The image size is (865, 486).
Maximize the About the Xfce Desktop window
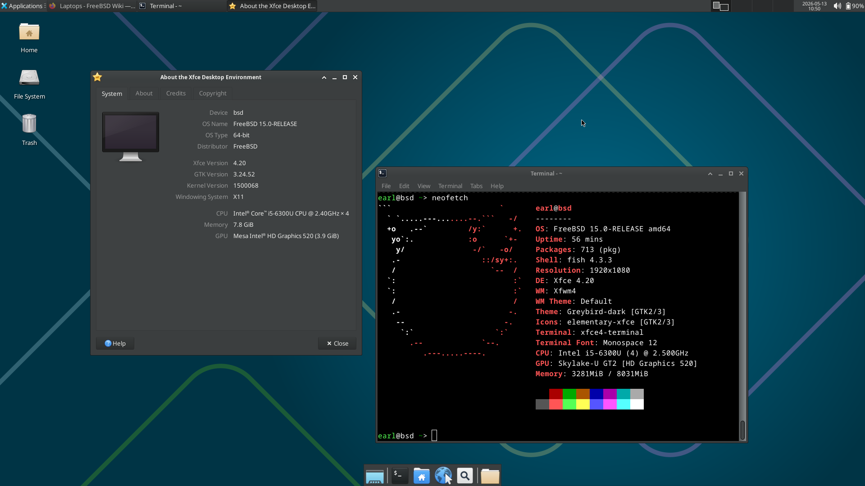(x=345, y=77)
